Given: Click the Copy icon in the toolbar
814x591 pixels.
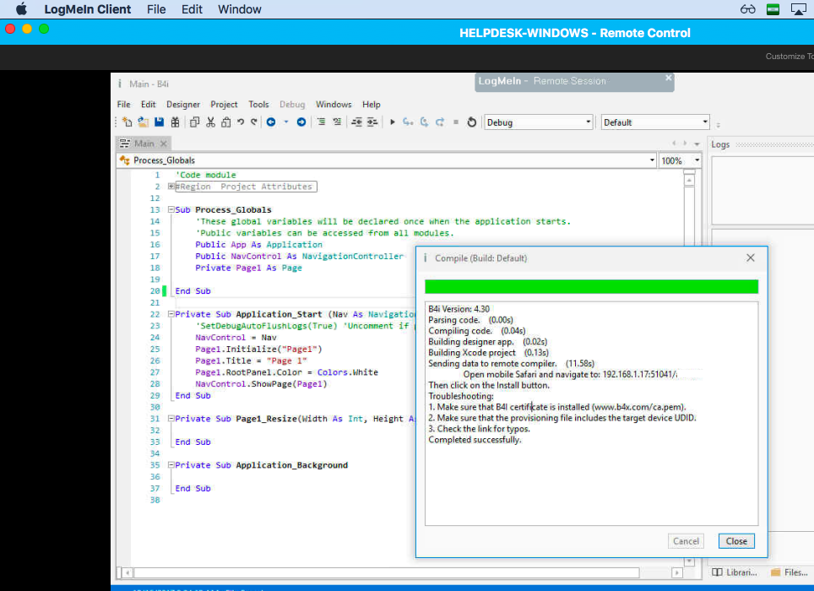Looking at the screenshot, I should point(195,122).
